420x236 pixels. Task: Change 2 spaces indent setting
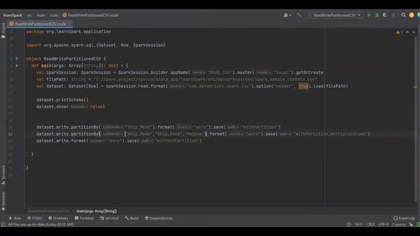tap(399, 224)
